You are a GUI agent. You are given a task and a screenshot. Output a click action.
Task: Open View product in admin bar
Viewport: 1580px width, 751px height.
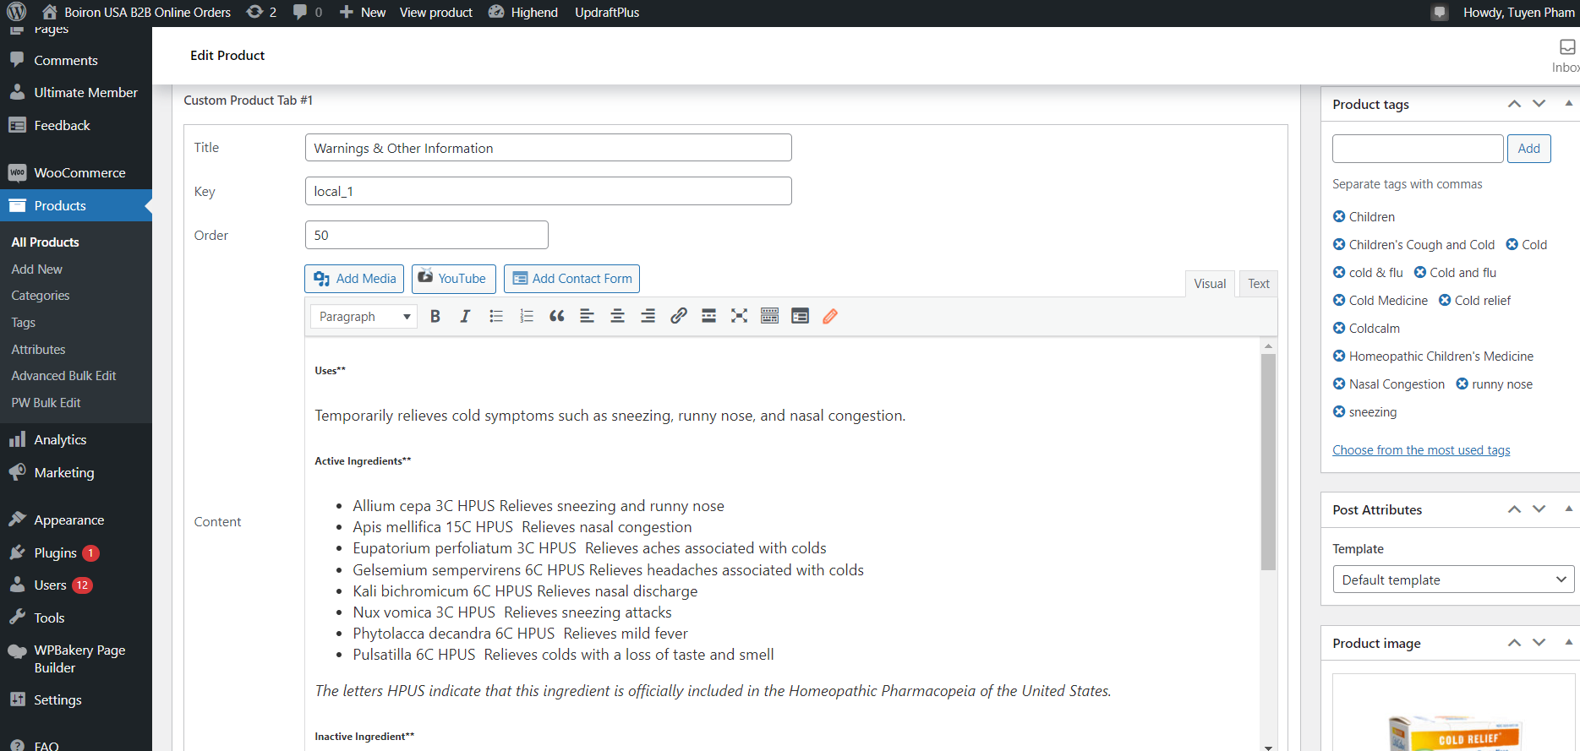[436, 13]
